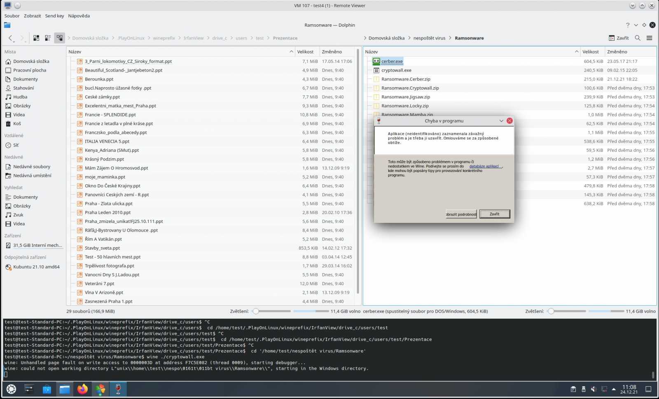The image size is (659, 399).
Task: Go back with Dolphin's back arrow
Action: [11, 38]
